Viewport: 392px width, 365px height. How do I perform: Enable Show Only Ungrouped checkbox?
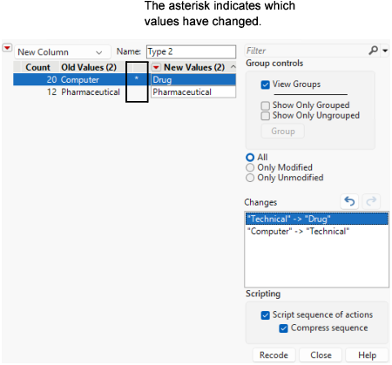tap(265, 116)
